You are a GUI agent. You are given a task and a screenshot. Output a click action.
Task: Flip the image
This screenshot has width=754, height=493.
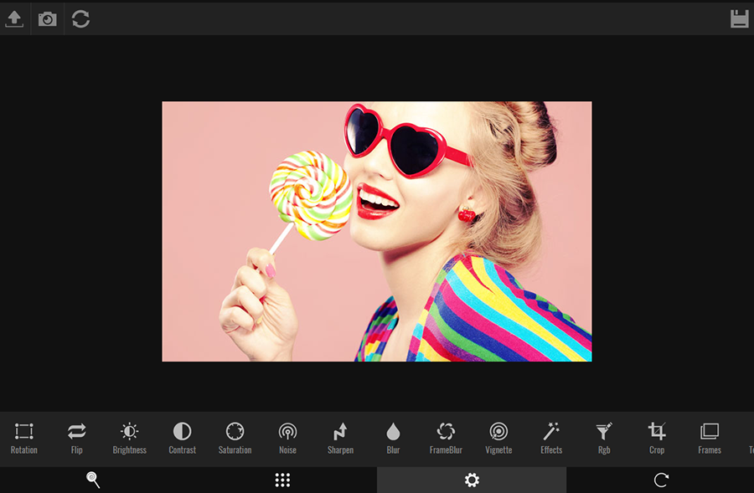76,435
